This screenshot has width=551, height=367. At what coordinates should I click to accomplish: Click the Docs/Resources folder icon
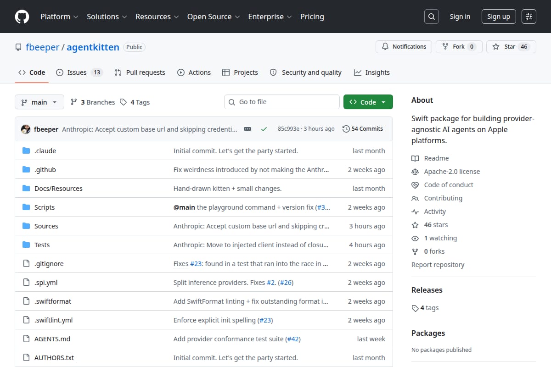coord(26,189)
